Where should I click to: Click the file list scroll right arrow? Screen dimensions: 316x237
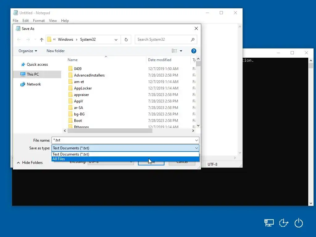pyautogui.click(x=193, y=131)
